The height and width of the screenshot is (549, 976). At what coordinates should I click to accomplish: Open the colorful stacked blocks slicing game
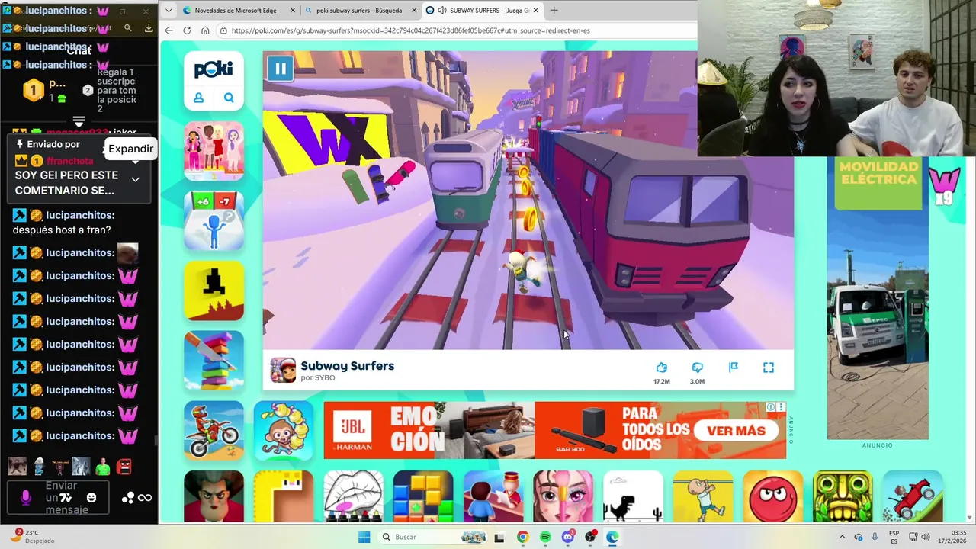pyautogui.click(x=213, y=361)
